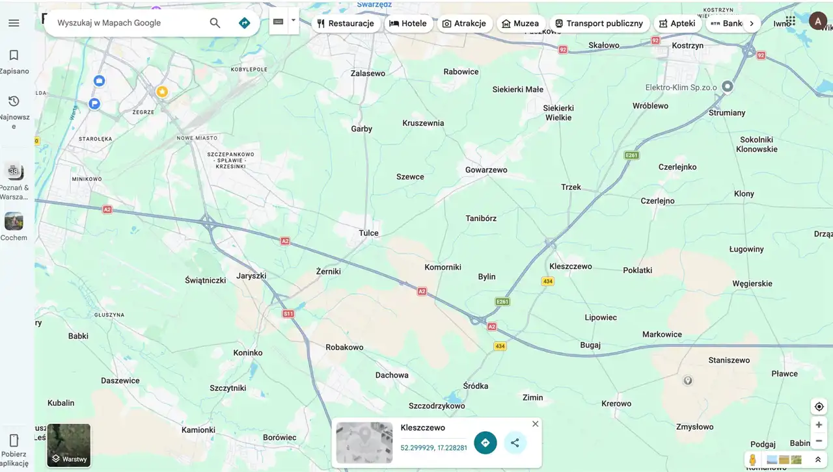Open the Google apps grid
This screenshot has height=472, width=833.
point(790,21)
